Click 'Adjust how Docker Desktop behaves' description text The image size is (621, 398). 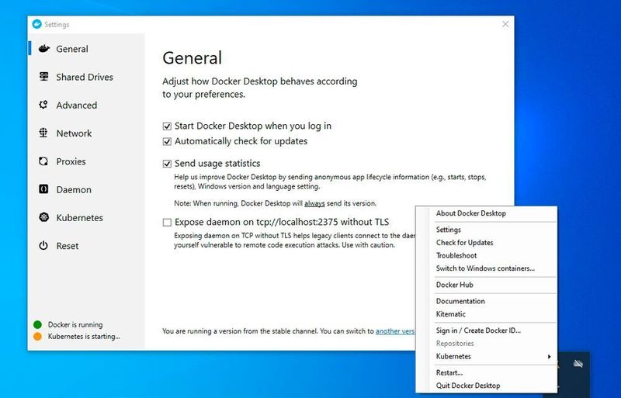pyautogui.click(x=260, y=88)
